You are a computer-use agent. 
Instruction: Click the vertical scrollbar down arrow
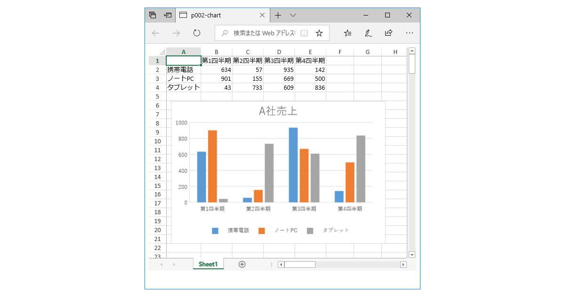pos(412,255)
